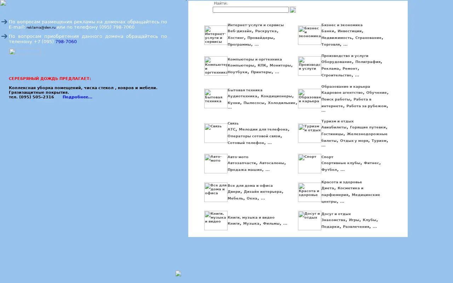
Task: Click the Интернет-услуги и сервисы heading link
Action: coord(256,25)
